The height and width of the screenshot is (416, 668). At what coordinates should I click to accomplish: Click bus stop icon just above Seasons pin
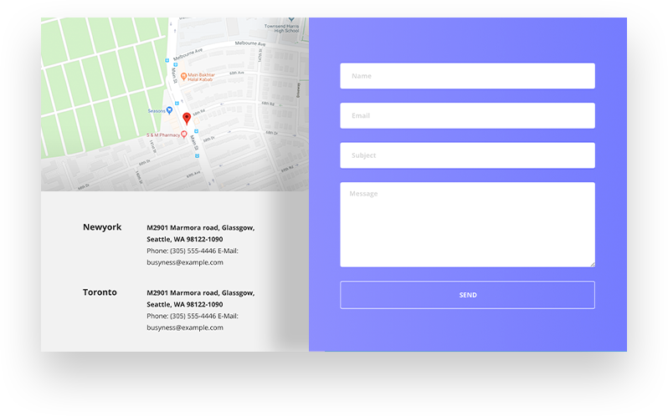point(177,104)
